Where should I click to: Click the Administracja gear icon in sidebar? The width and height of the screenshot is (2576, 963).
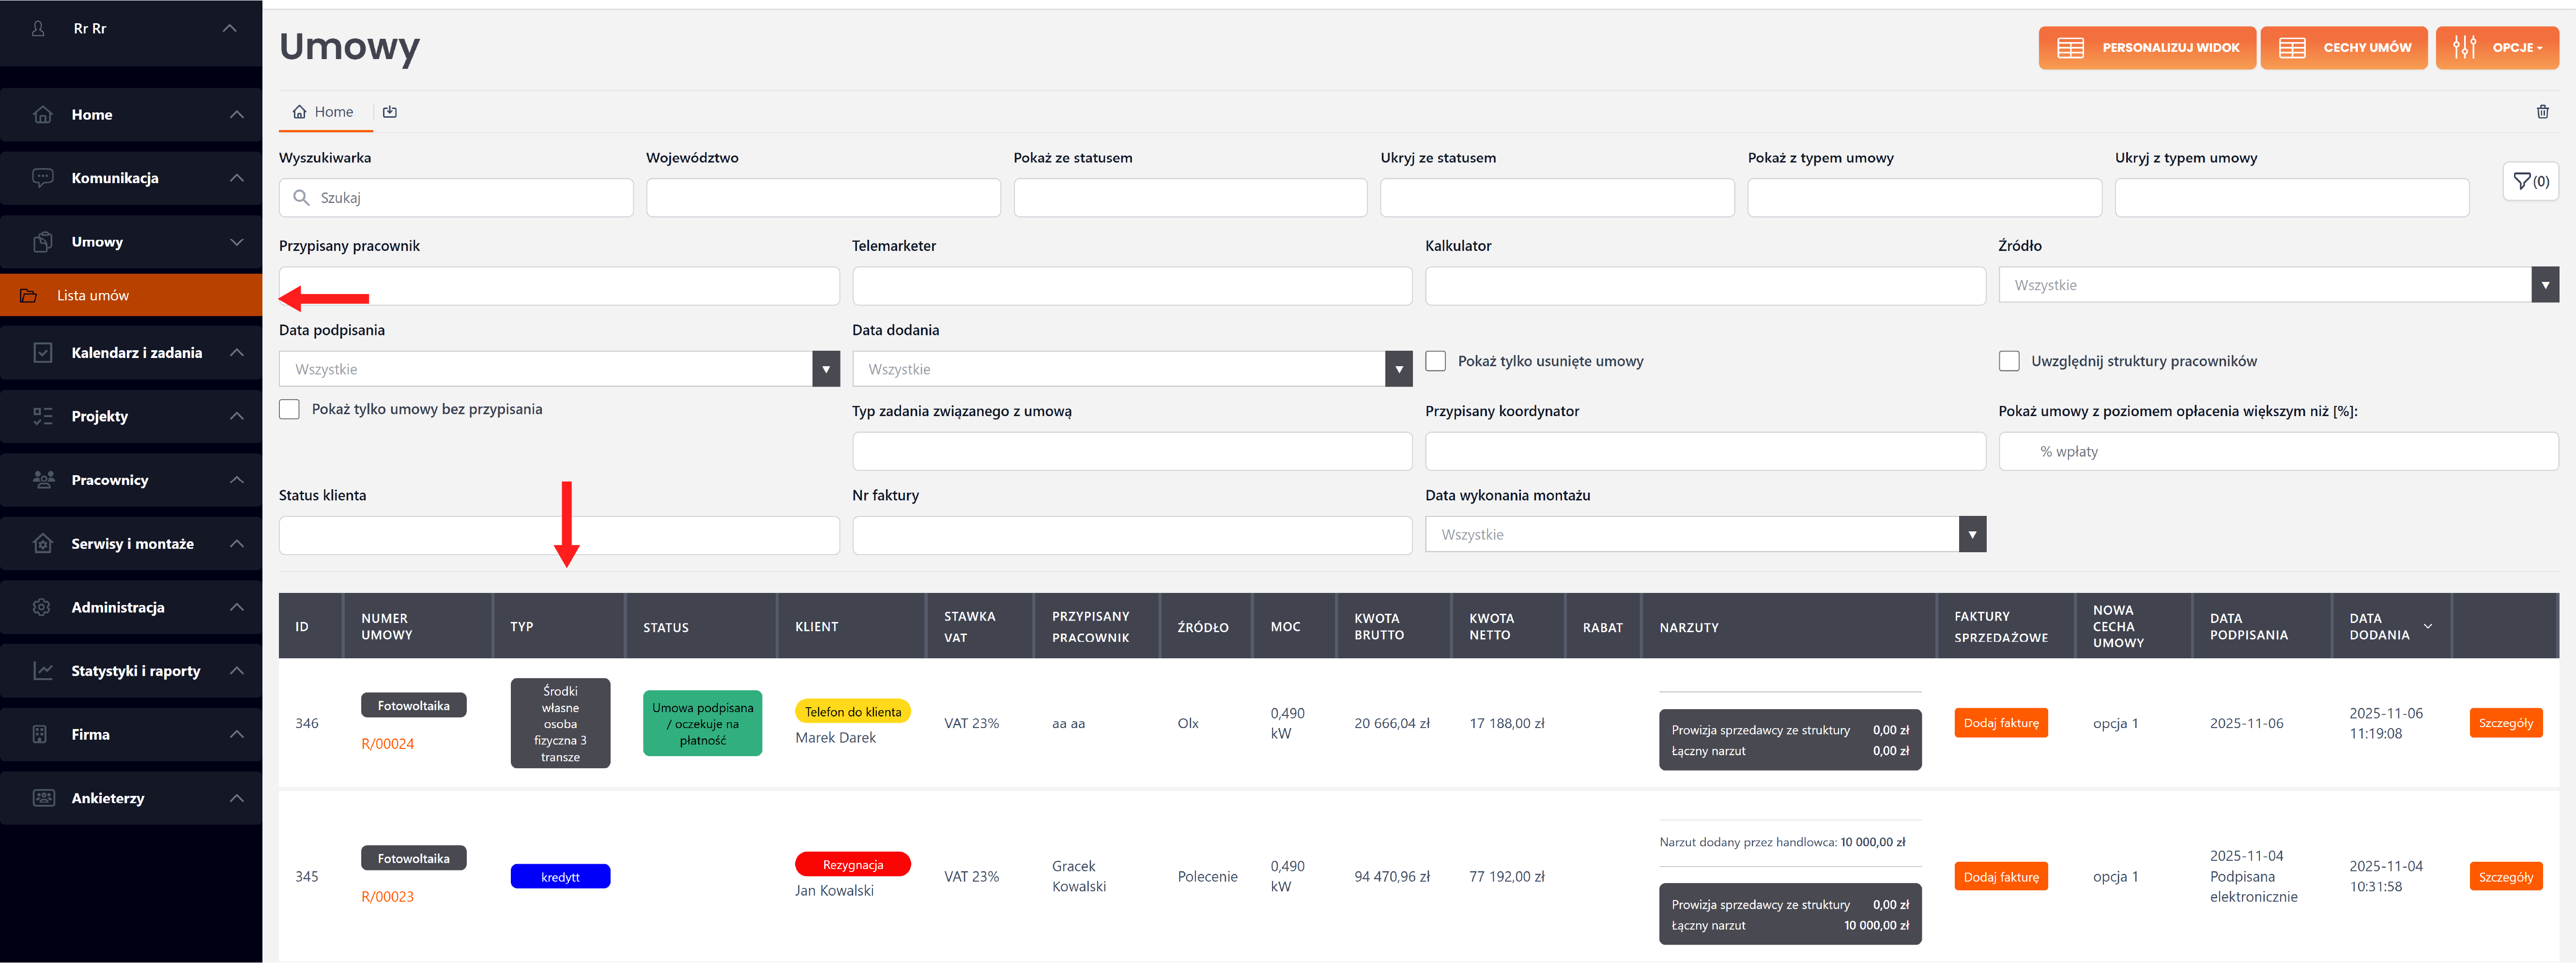click(42, 607)
